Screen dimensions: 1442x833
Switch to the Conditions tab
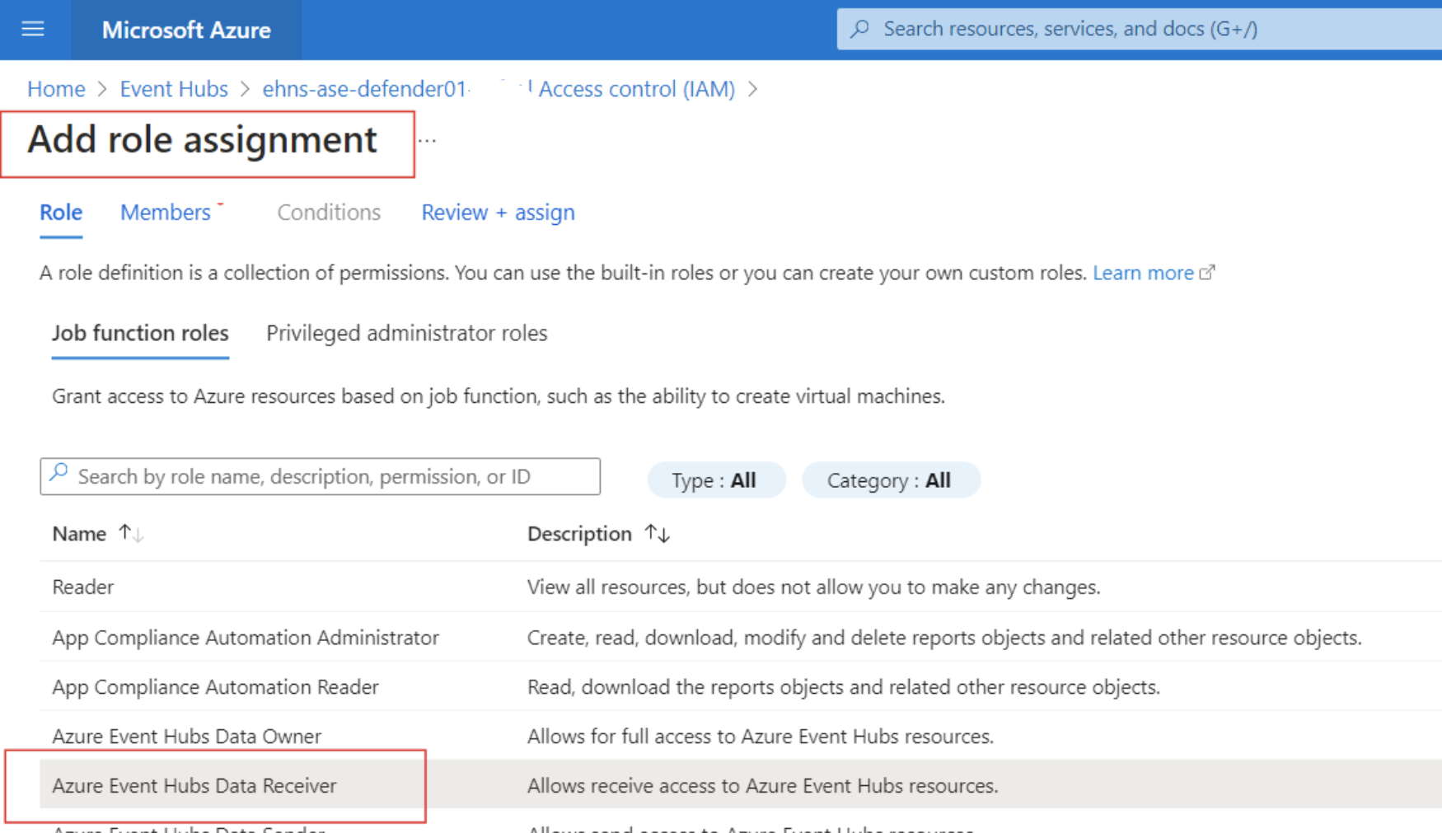[x=329, y=213]
